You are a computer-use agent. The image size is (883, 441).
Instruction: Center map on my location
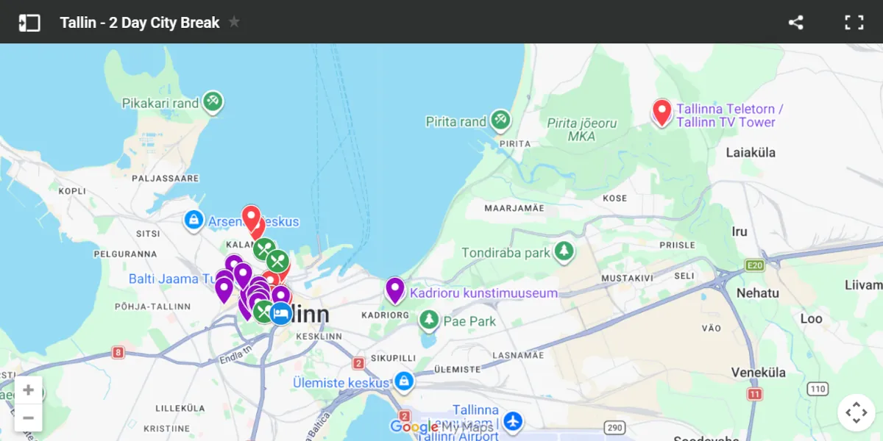[x=857, y=413]
